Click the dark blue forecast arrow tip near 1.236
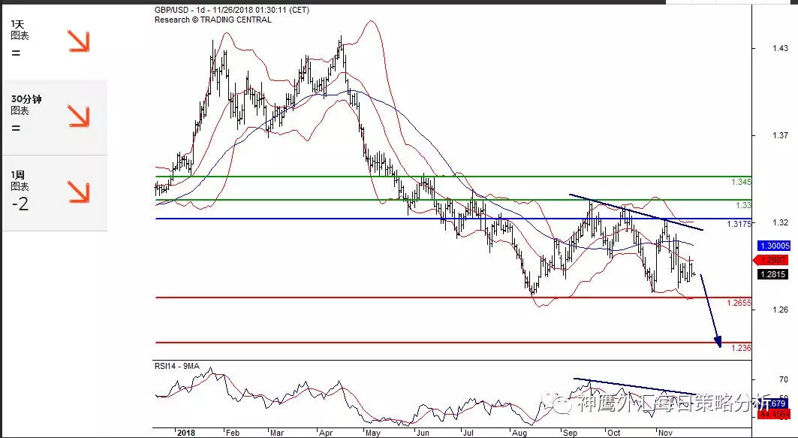The height and width of the screenshot is (438, 798). 719,345
